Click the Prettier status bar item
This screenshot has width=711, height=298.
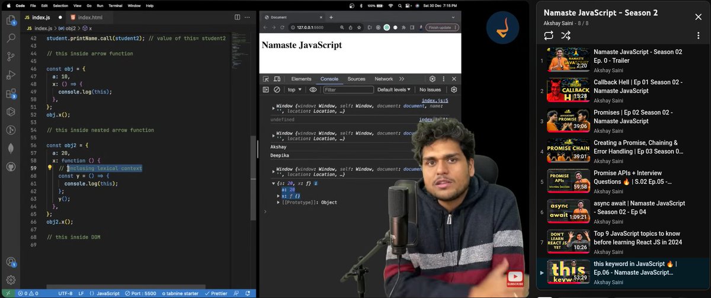[216, 293]
